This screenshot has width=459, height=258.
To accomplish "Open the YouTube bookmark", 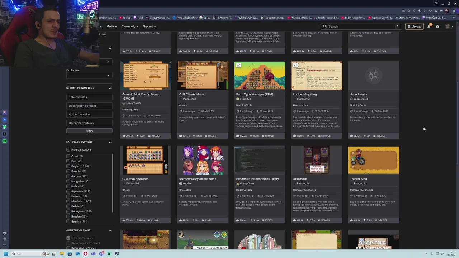I will (x=126, y=18).
